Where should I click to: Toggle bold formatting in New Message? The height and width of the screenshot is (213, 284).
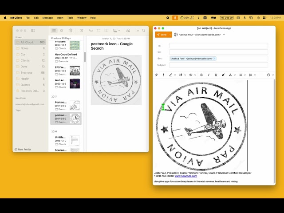pyautogui.click(x=201, y=75)
